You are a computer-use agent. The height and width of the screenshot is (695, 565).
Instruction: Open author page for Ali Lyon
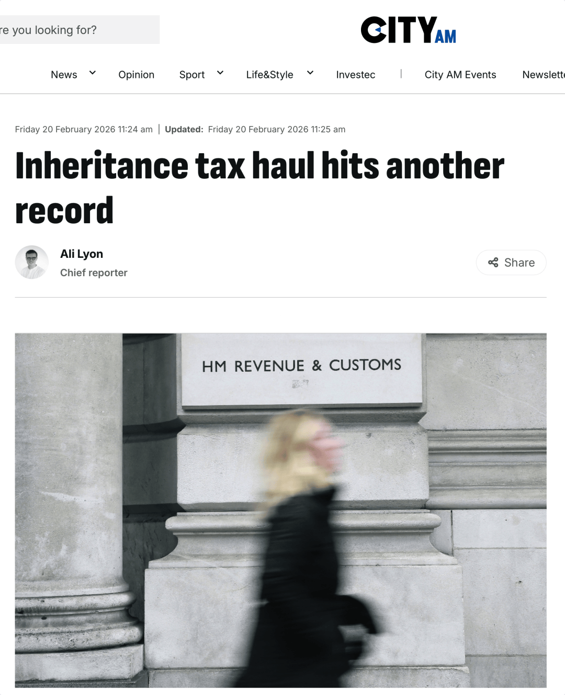coord(82,254)
